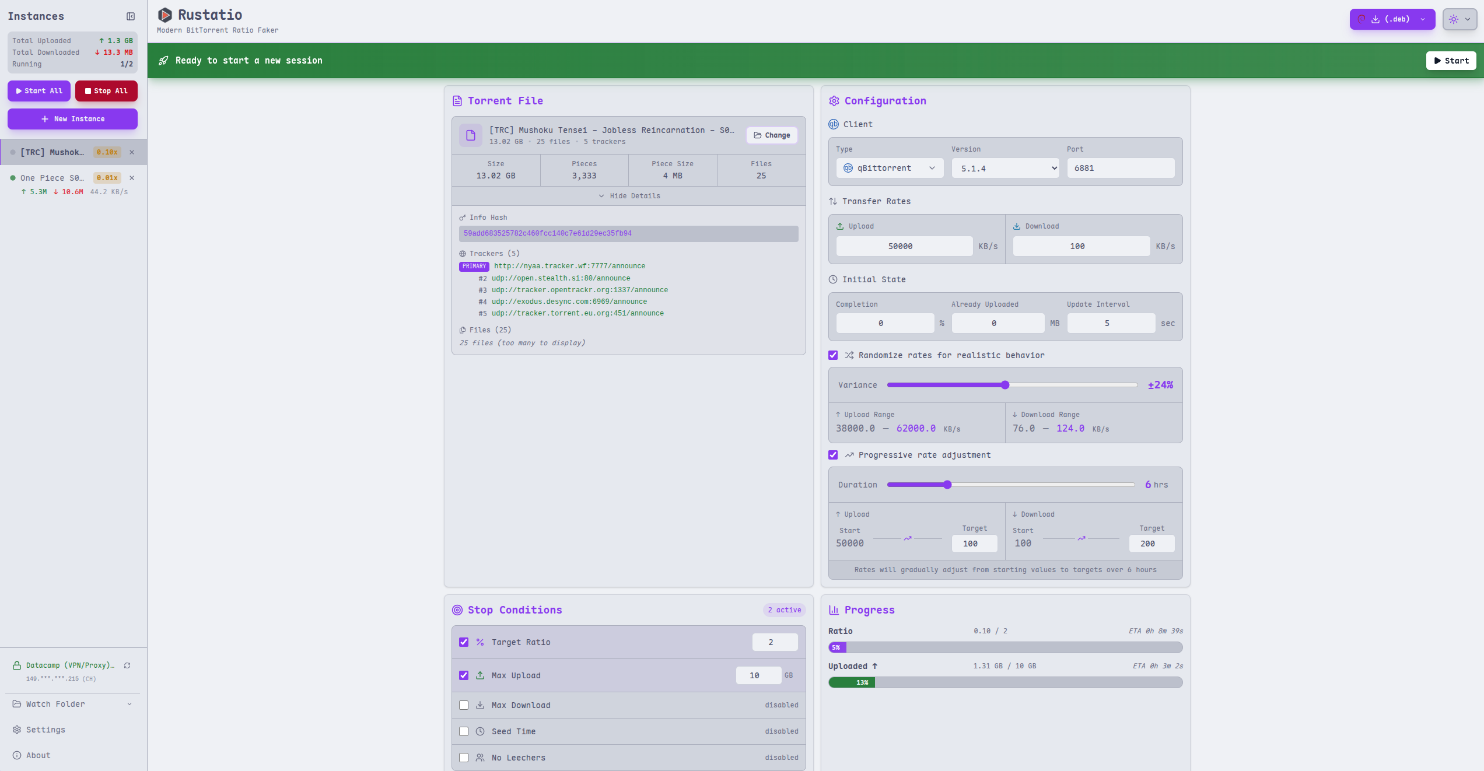Click the Target Ratio value field
The width and height of the screenshot is (1484, 771).
point(775,642)
